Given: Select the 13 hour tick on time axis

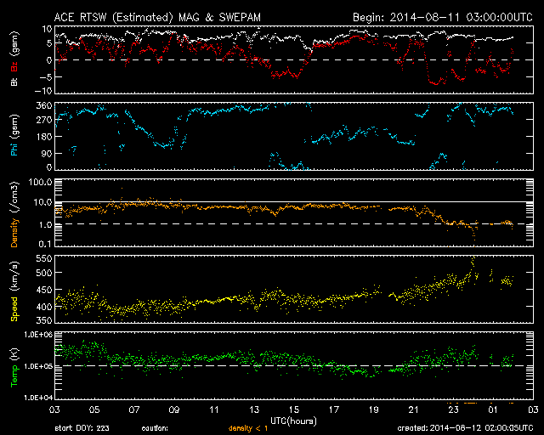Looking at the screenshot, I should (x=254, y=410).
